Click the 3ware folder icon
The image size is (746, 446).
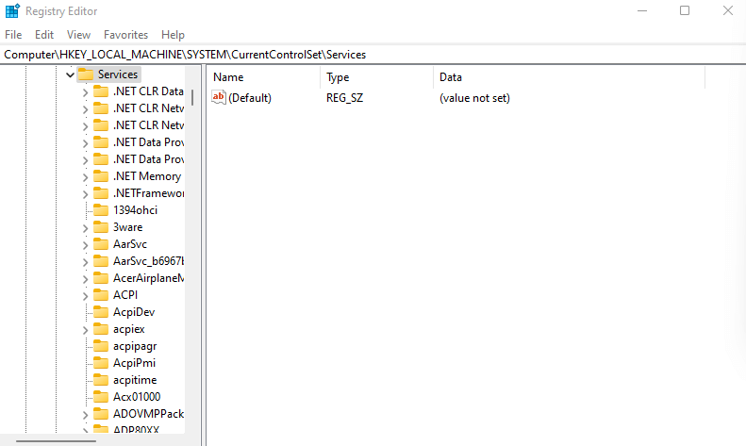tap(101, 227)
